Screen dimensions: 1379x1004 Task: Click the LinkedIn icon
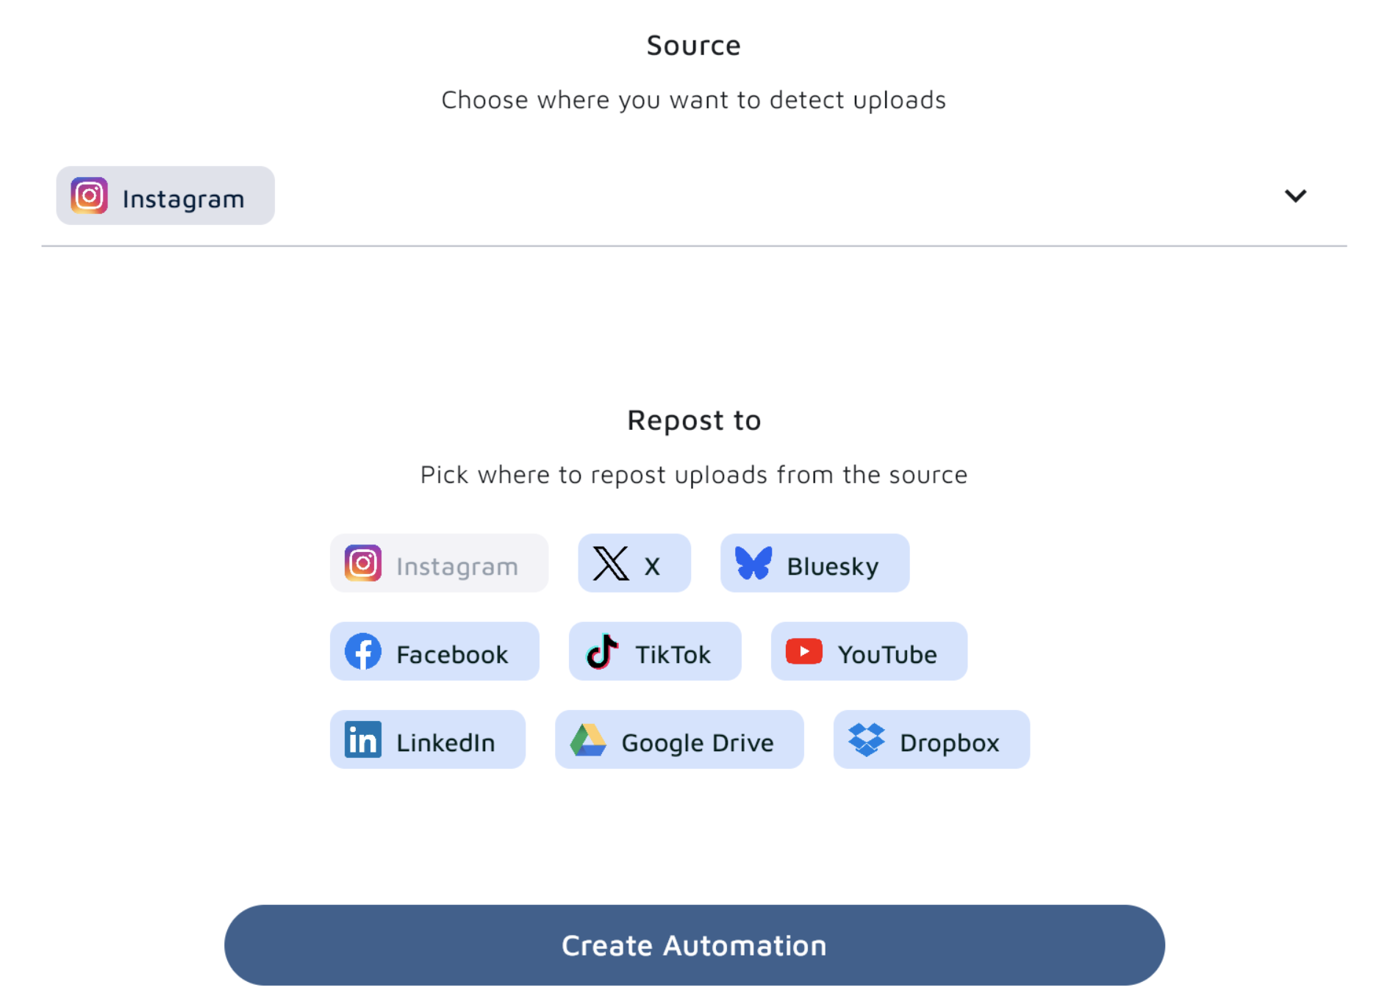coord(363,740)
